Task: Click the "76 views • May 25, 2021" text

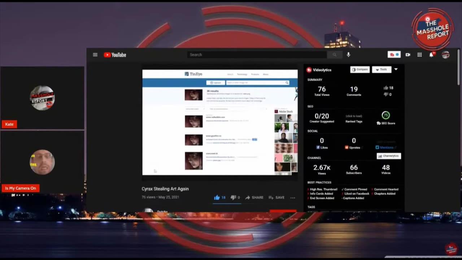Action: pyautogui.click(x=160, y=197)
